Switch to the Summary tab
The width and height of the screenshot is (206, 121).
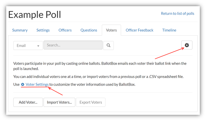(20, 30)
